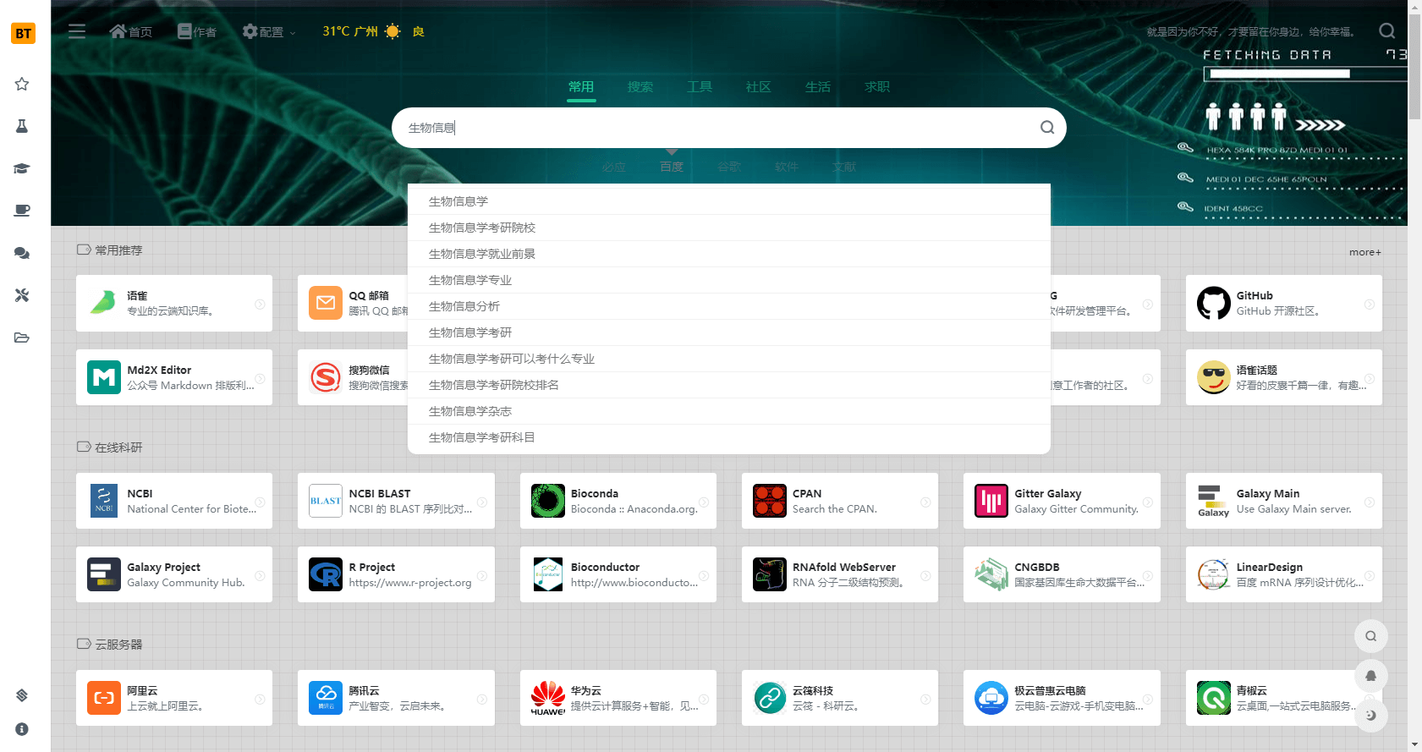Choose suggestion 生物信息学专业
Viewport: 1422px width, 752px height.
(x=729, y=280)
